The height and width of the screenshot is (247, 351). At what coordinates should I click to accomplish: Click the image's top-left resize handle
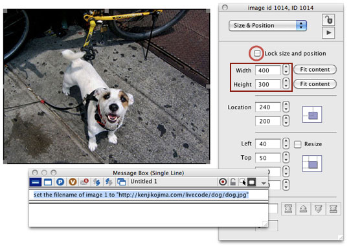pos(5,11)
